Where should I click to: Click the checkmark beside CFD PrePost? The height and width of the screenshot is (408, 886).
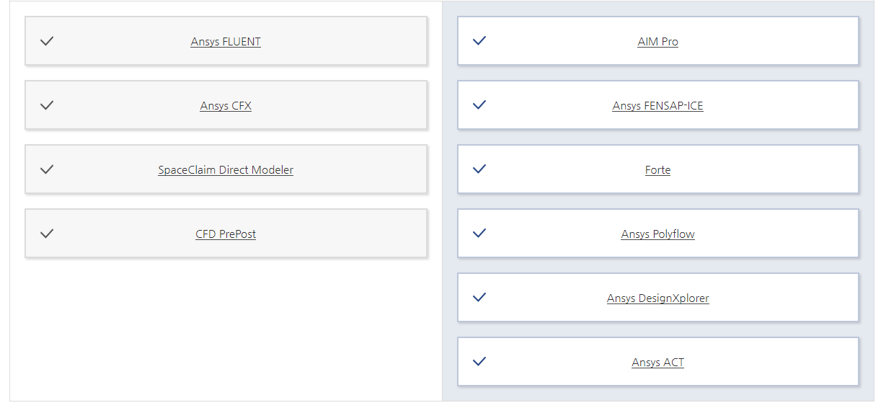(47, 234)
